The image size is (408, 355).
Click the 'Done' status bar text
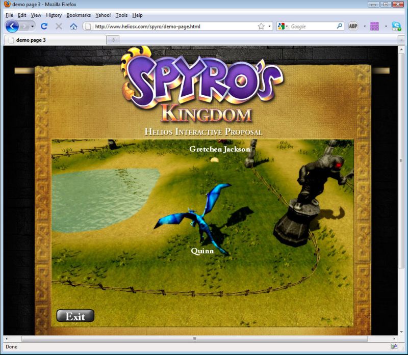11,347
